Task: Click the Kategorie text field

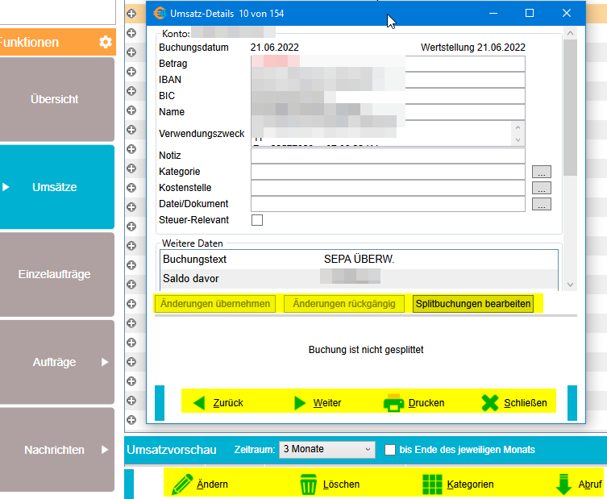Action: (x=388, y=172)
